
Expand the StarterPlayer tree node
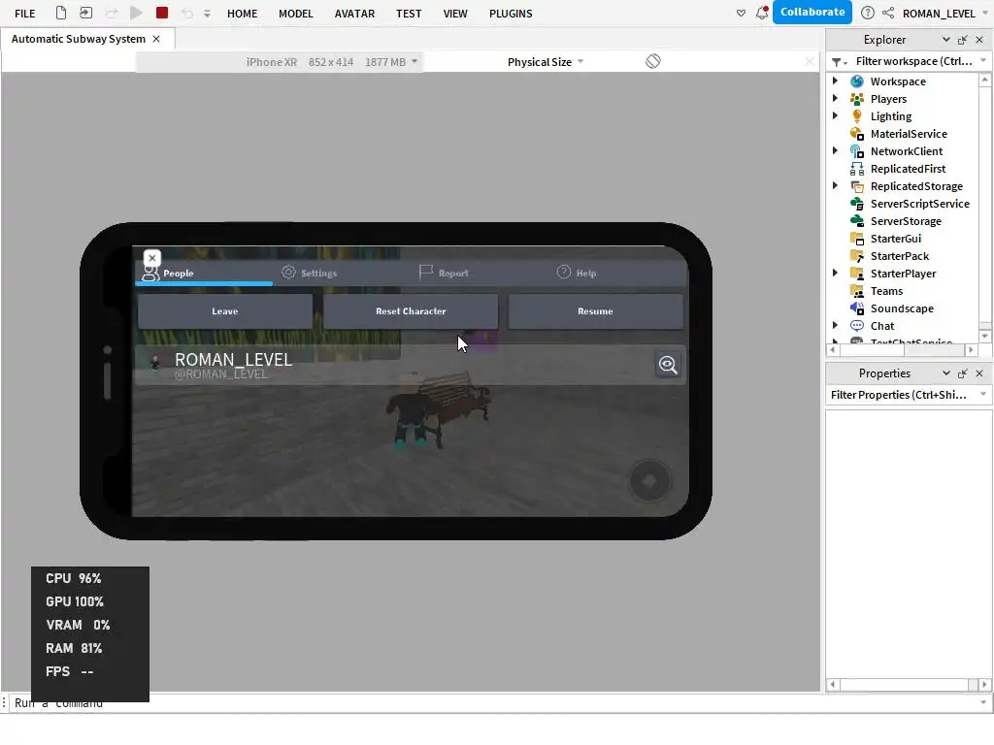[835, 273]
